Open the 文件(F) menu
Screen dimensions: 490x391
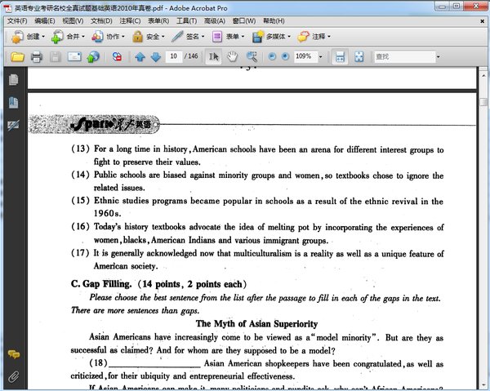tap(17, 20)
